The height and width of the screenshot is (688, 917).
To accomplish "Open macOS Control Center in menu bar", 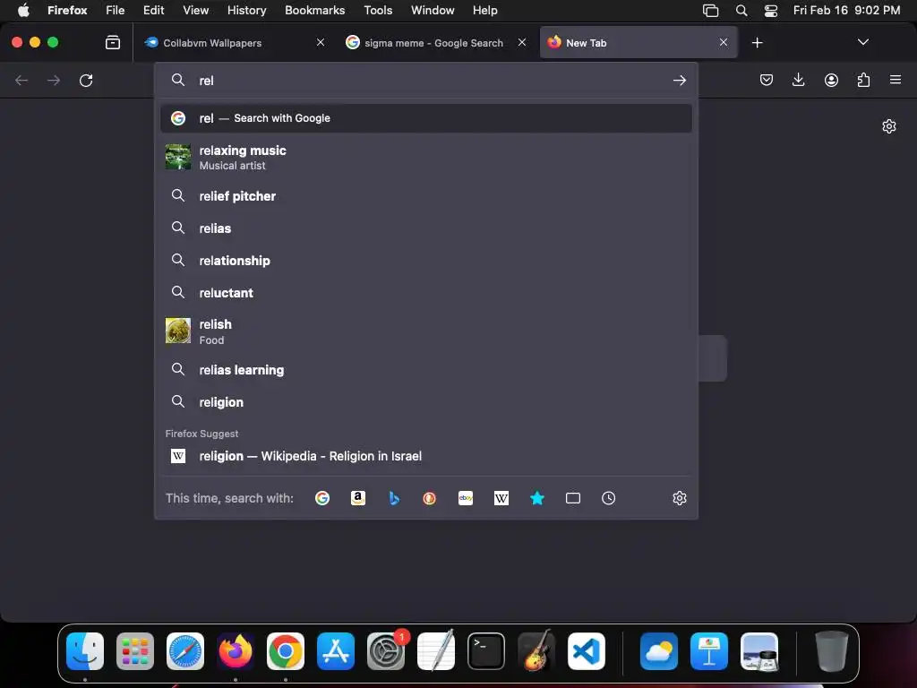I will point(771,11).
